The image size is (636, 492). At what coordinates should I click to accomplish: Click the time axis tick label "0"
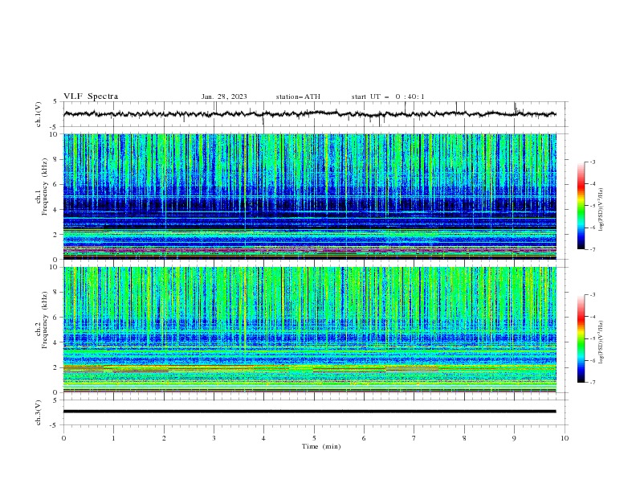point(63,438)
